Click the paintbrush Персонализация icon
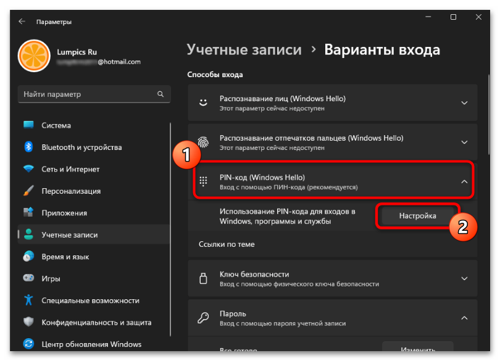 [28, 191]
